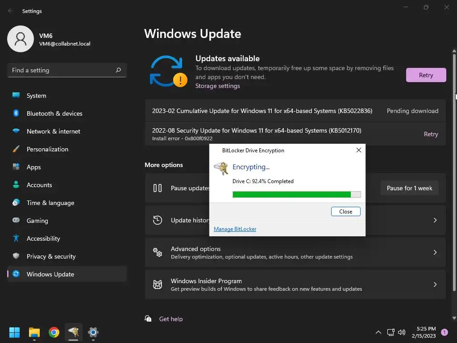Image resolution: width=457 pixels, height=343 pixels.
Task: Expand the Advanced options chevron
Action: (435, 252)
